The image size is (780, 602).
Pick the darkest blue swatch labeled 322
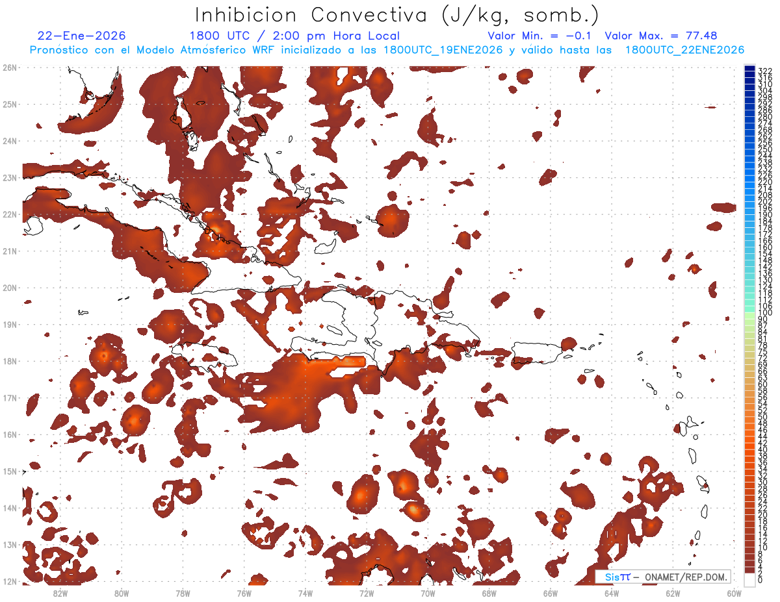(749, 69)
